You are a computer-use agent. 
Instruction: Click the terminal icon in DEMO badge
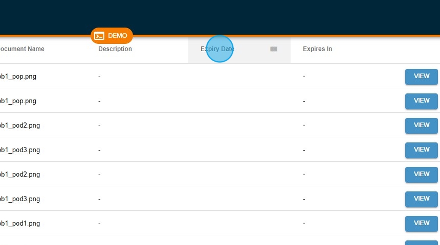(x=100, y=36)
